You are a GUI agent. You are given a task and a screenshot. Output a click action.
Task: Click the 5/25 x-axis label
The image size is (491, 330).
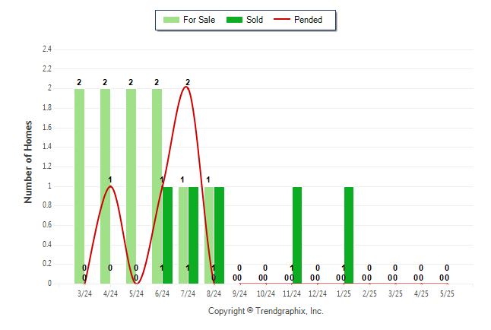pos(447,294)
